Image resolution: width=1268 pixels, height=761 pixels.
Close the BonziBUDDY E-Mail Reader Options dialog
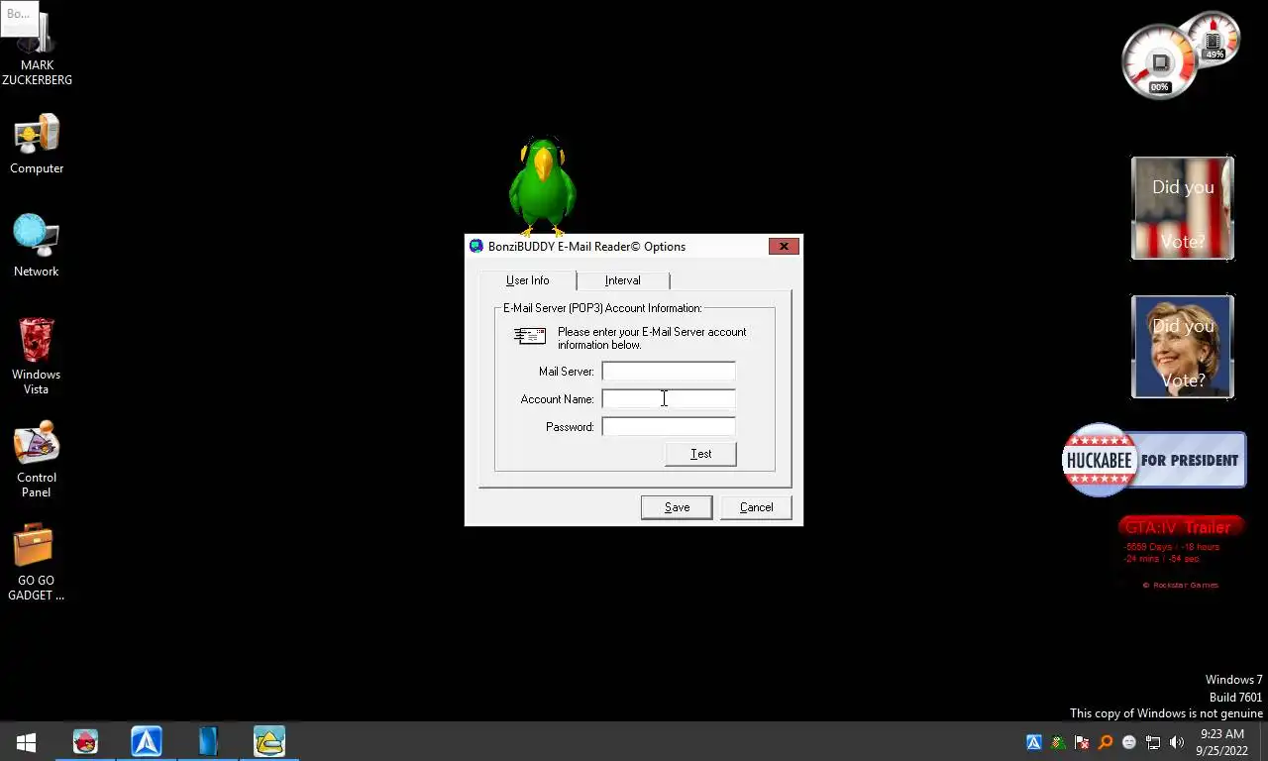784,246
